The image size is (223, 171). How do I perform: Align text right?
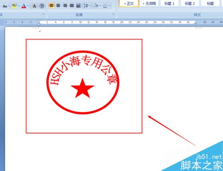(x=65, y=6)
